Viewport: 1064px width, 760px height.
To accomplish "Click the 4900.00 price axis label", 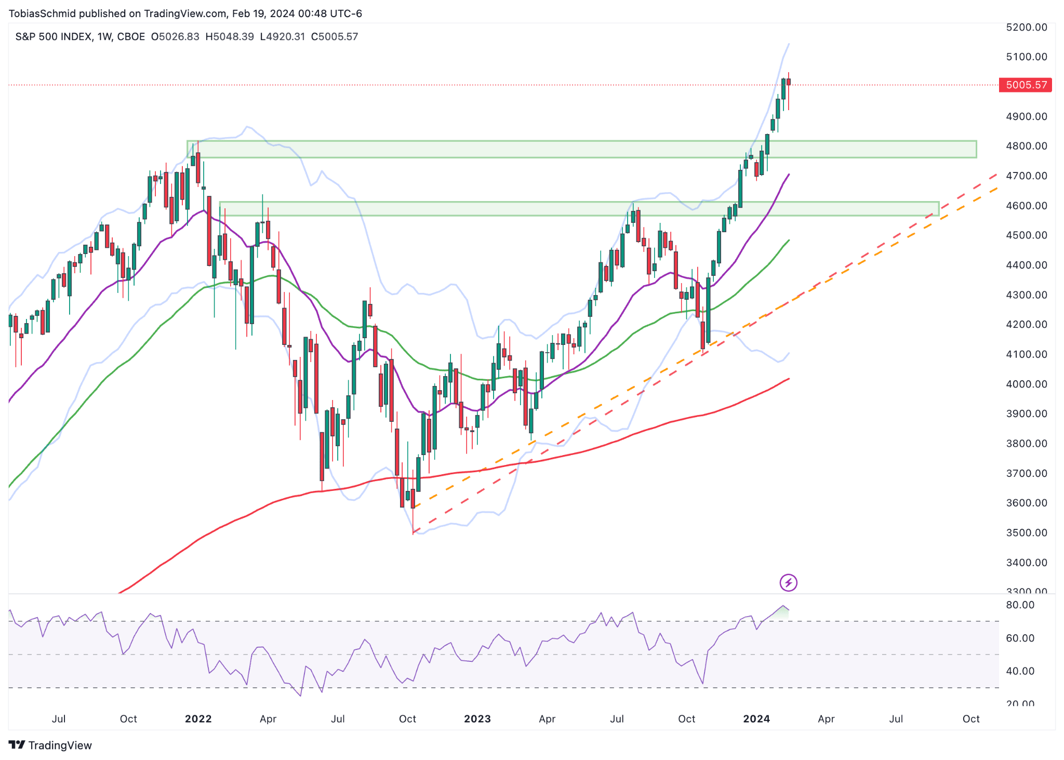I will coord(1027,116).
